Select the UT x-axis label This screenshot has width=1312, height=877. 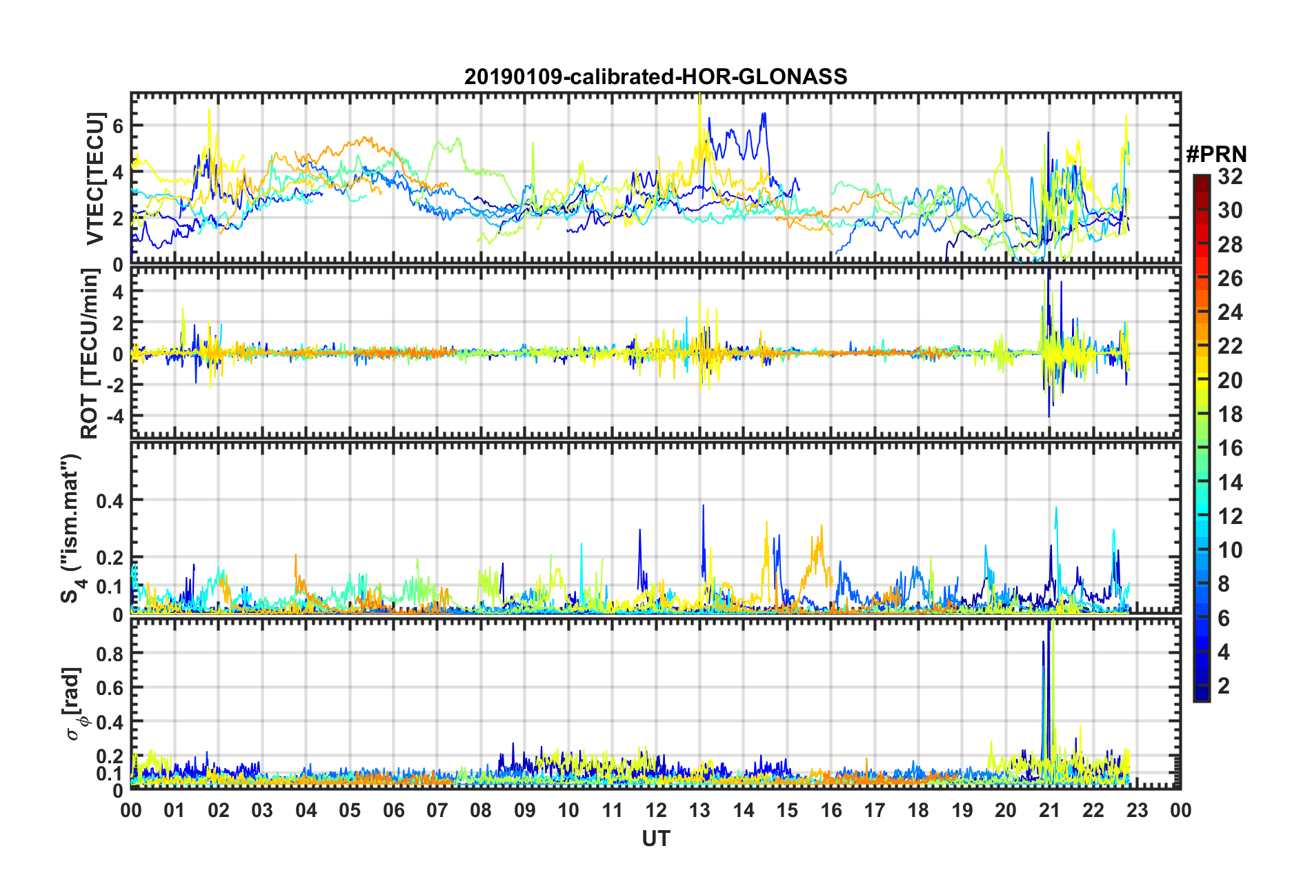click(655, 838)
